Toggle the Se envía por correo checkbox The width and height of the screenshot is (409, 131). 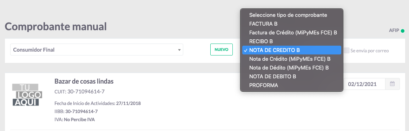point(347,50)
